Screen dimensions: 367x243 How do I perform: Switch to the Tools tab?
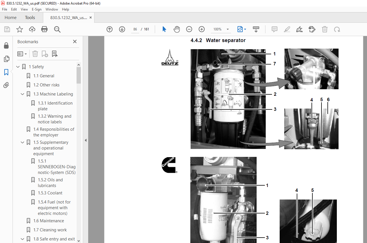click(30, 18)
